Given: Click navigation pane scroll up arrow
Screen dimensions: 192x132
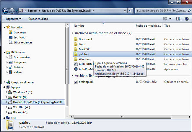Looking at the screenshot, I should 67,25.
